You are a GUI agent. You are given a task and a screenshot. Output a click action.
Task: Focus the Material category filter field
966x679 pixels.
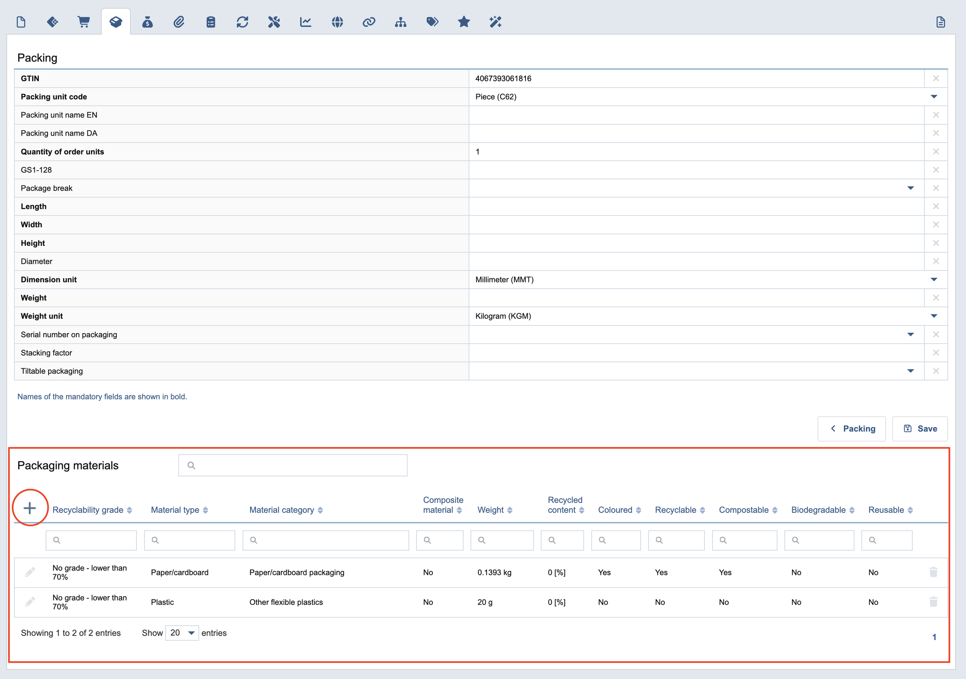[326, 540]
